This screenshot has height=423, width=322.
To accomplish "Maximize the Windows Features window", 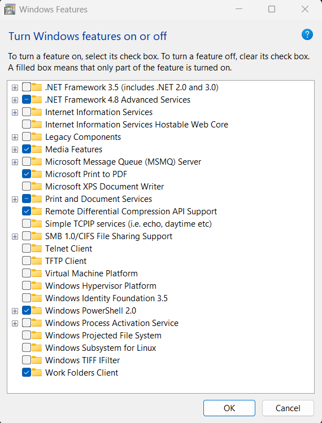I will click(272, 9).
